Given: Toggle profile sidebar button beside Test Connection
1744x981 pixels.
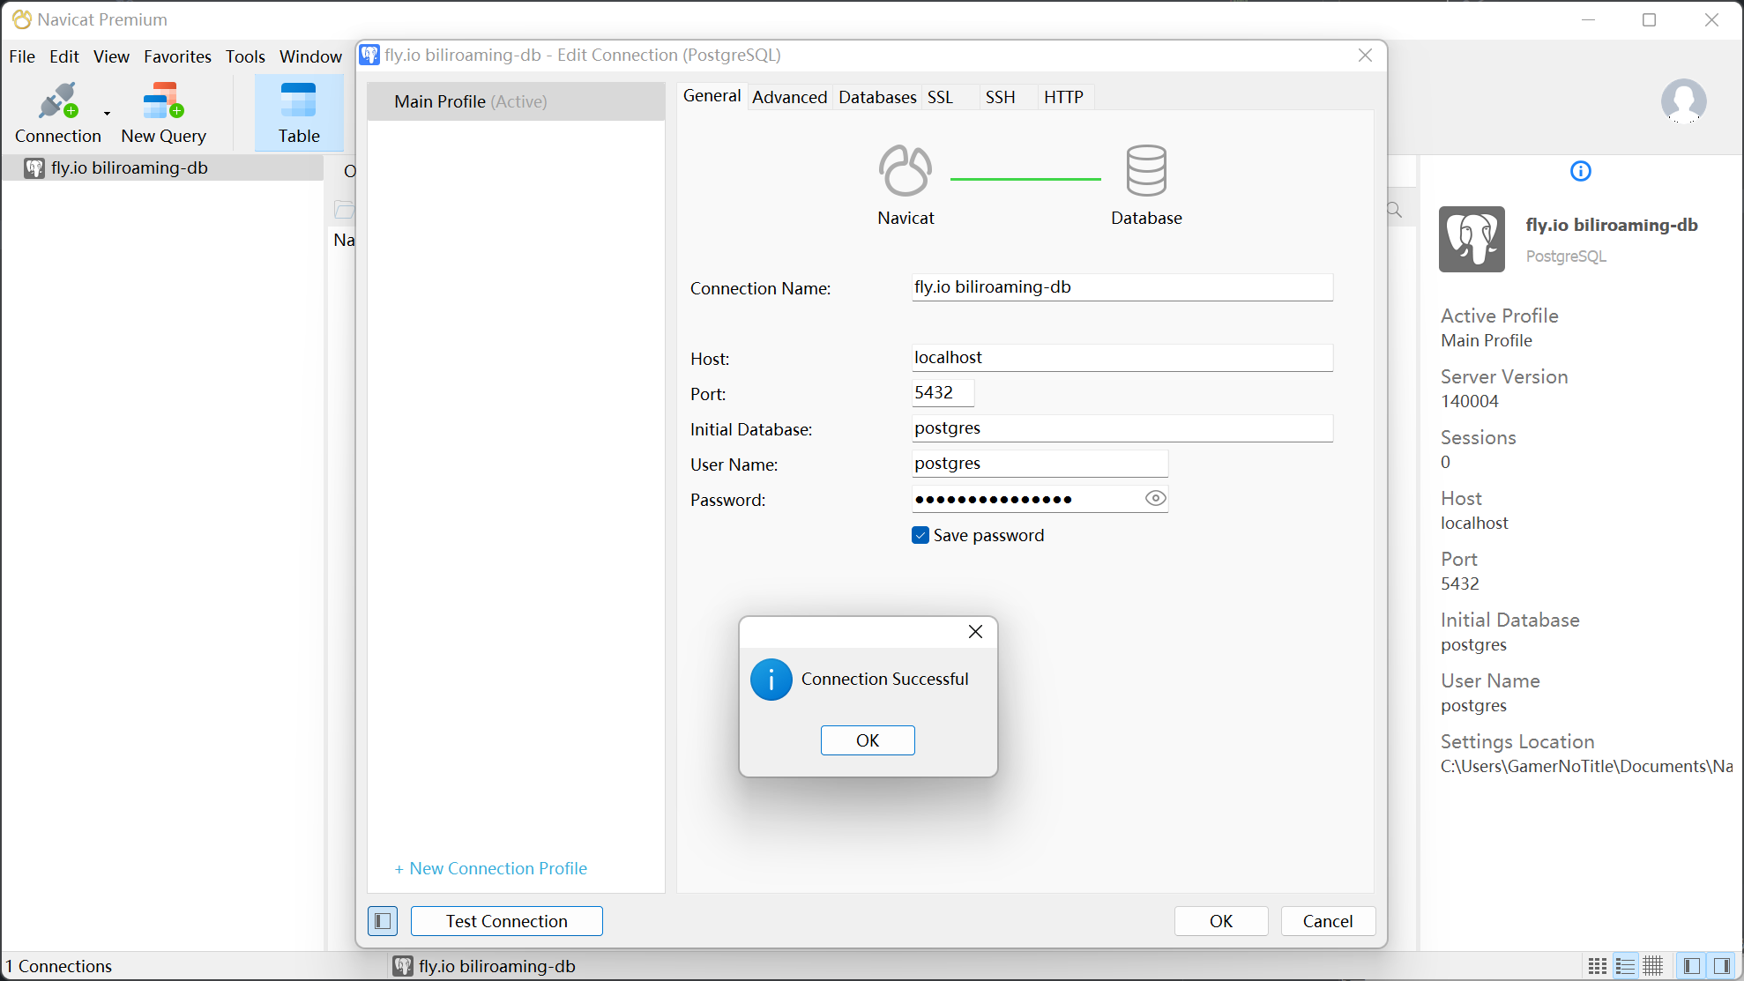Looking at the screenshot, I should (x=383, y=921).
